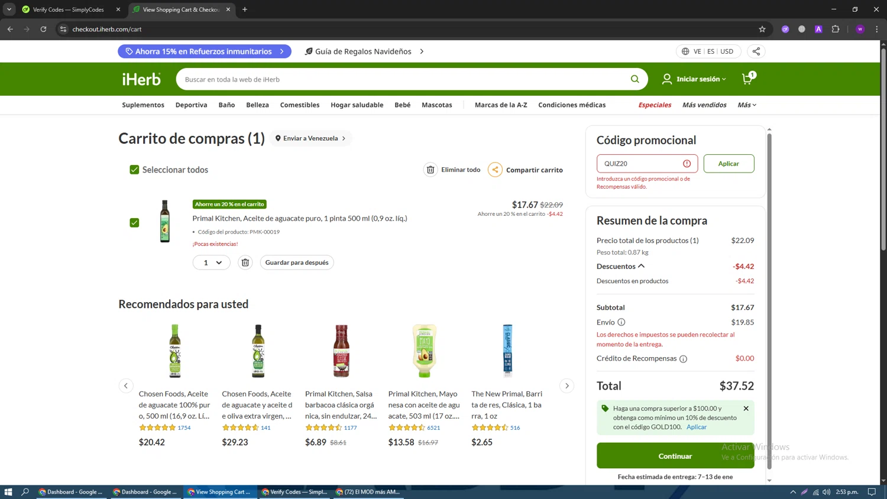Click Eliminar todo
The width and height of the screenshot is (887, 499).
452,170
